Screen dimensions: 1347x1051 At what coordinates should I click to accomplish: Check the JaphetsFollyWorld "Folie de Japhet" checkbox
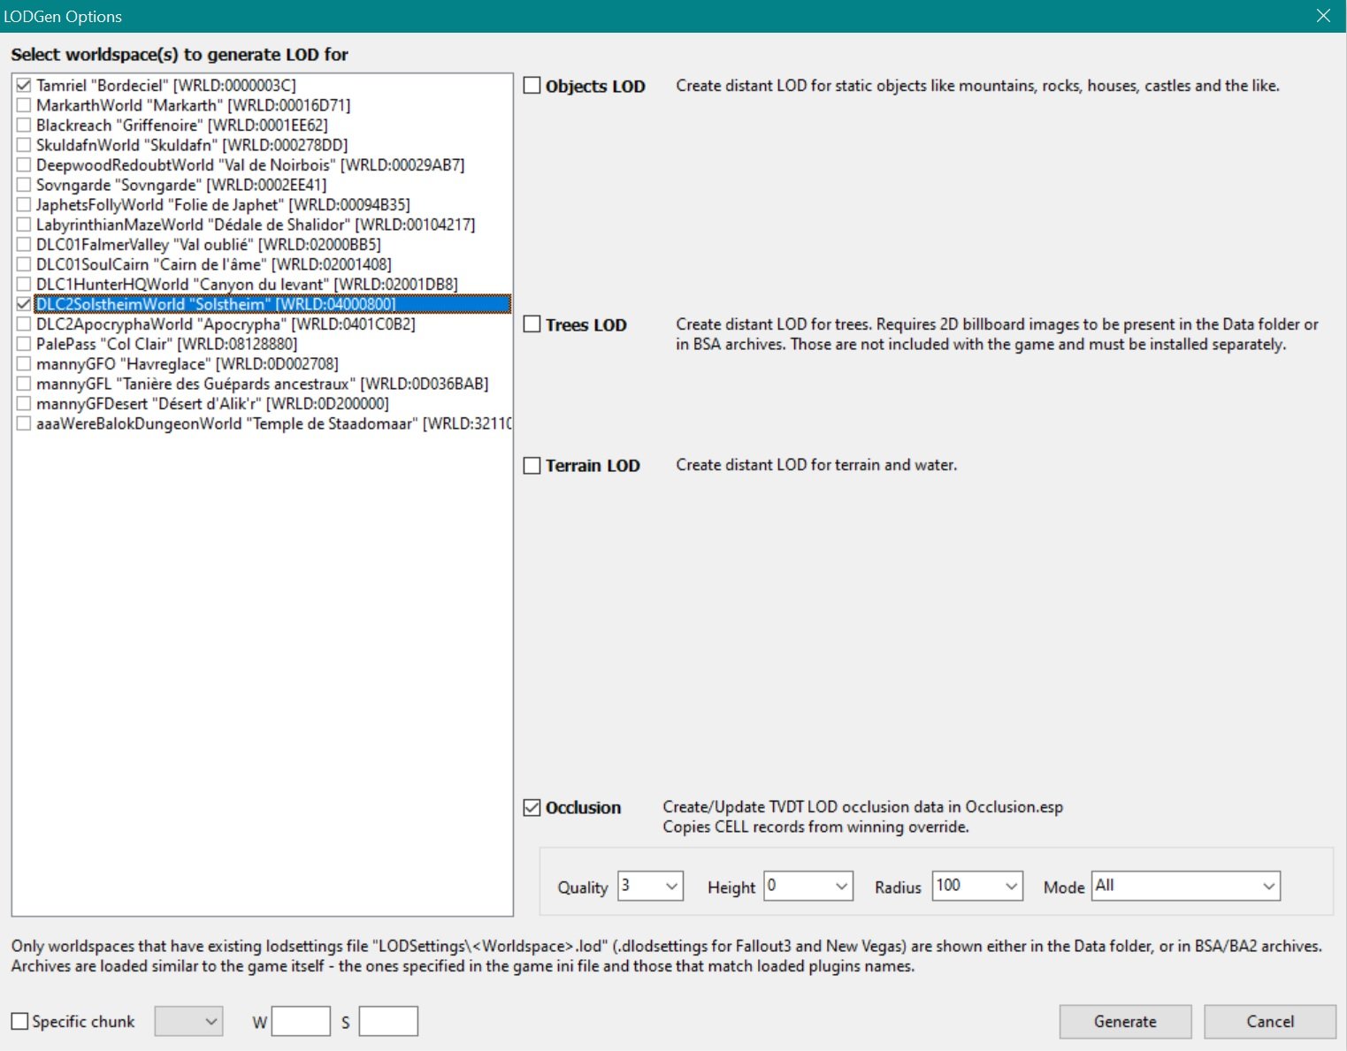tap(24, 205)
